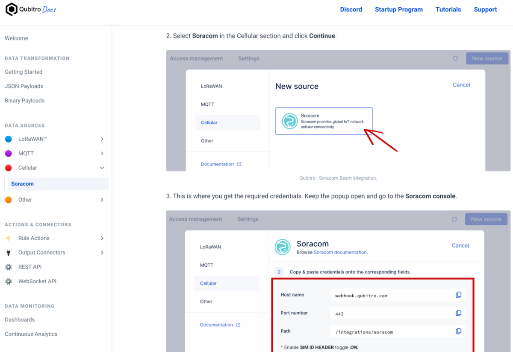Image resolution: width=513 pixels, height=352 pixels.
Task: Collapse the Cellular section chevron
Action: coord(102,168)
